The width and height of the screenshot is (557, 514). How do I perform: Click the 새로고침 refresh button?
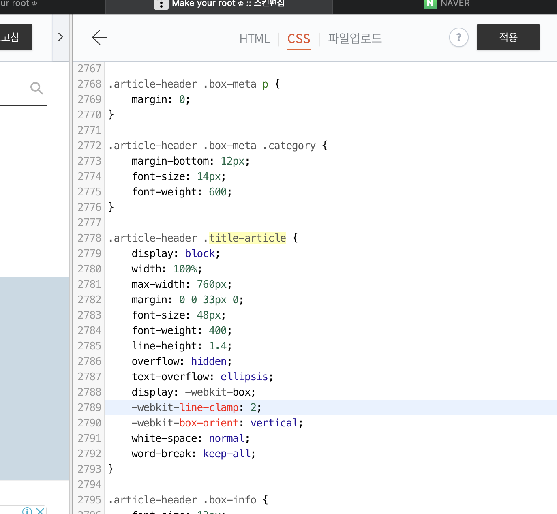(x=15, y=37)
